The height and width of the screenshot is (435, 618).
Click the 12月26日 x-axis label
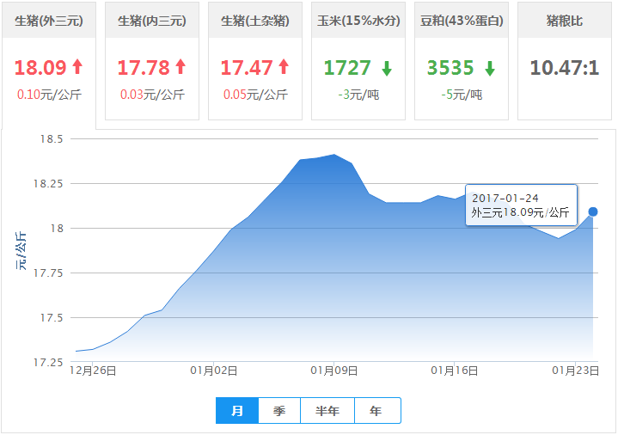pos(93,371)
